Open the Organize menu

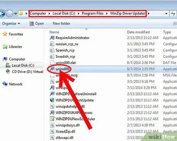click(11, 23)
